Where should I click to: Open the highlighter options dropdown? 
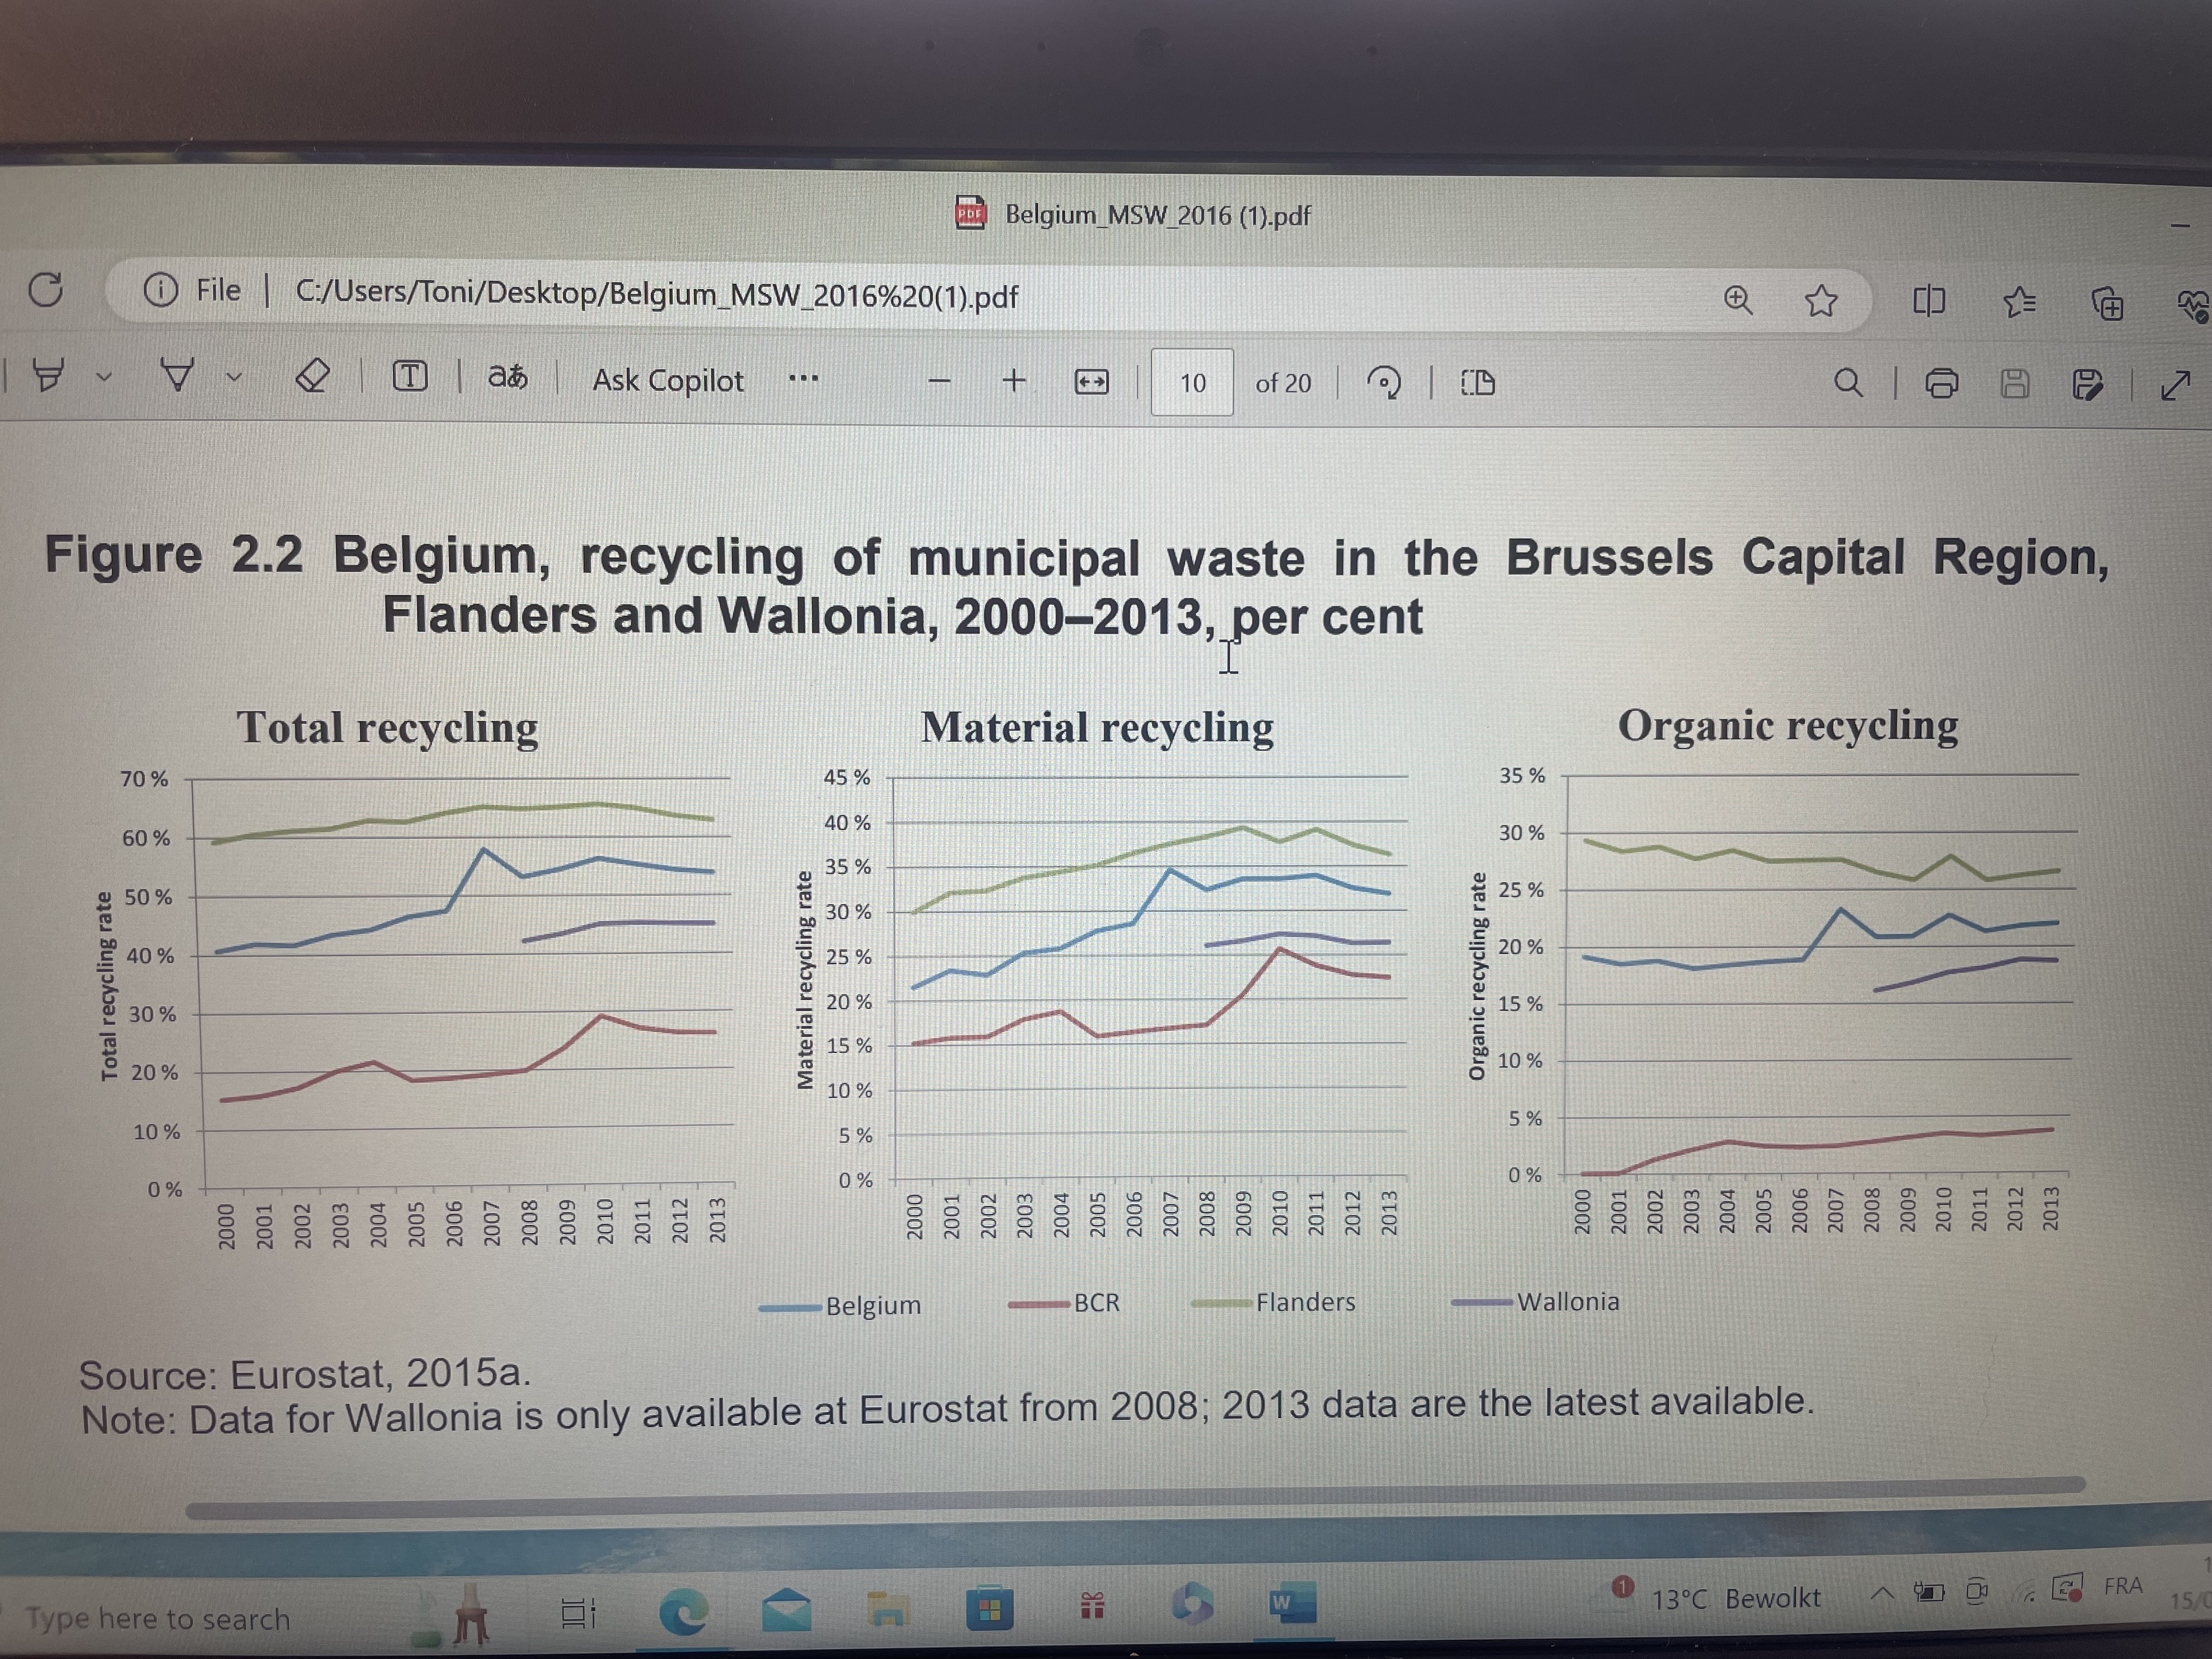point(104,378)
